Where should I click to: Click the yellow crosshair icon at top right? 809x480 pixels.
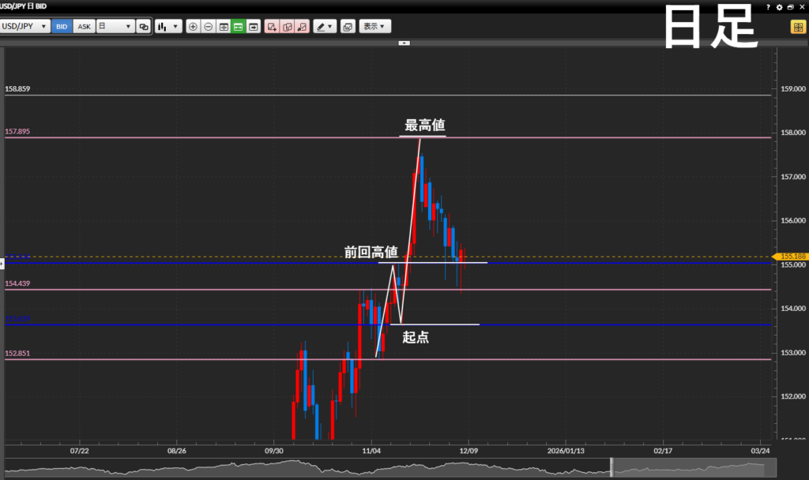click(x=798, y=27)
